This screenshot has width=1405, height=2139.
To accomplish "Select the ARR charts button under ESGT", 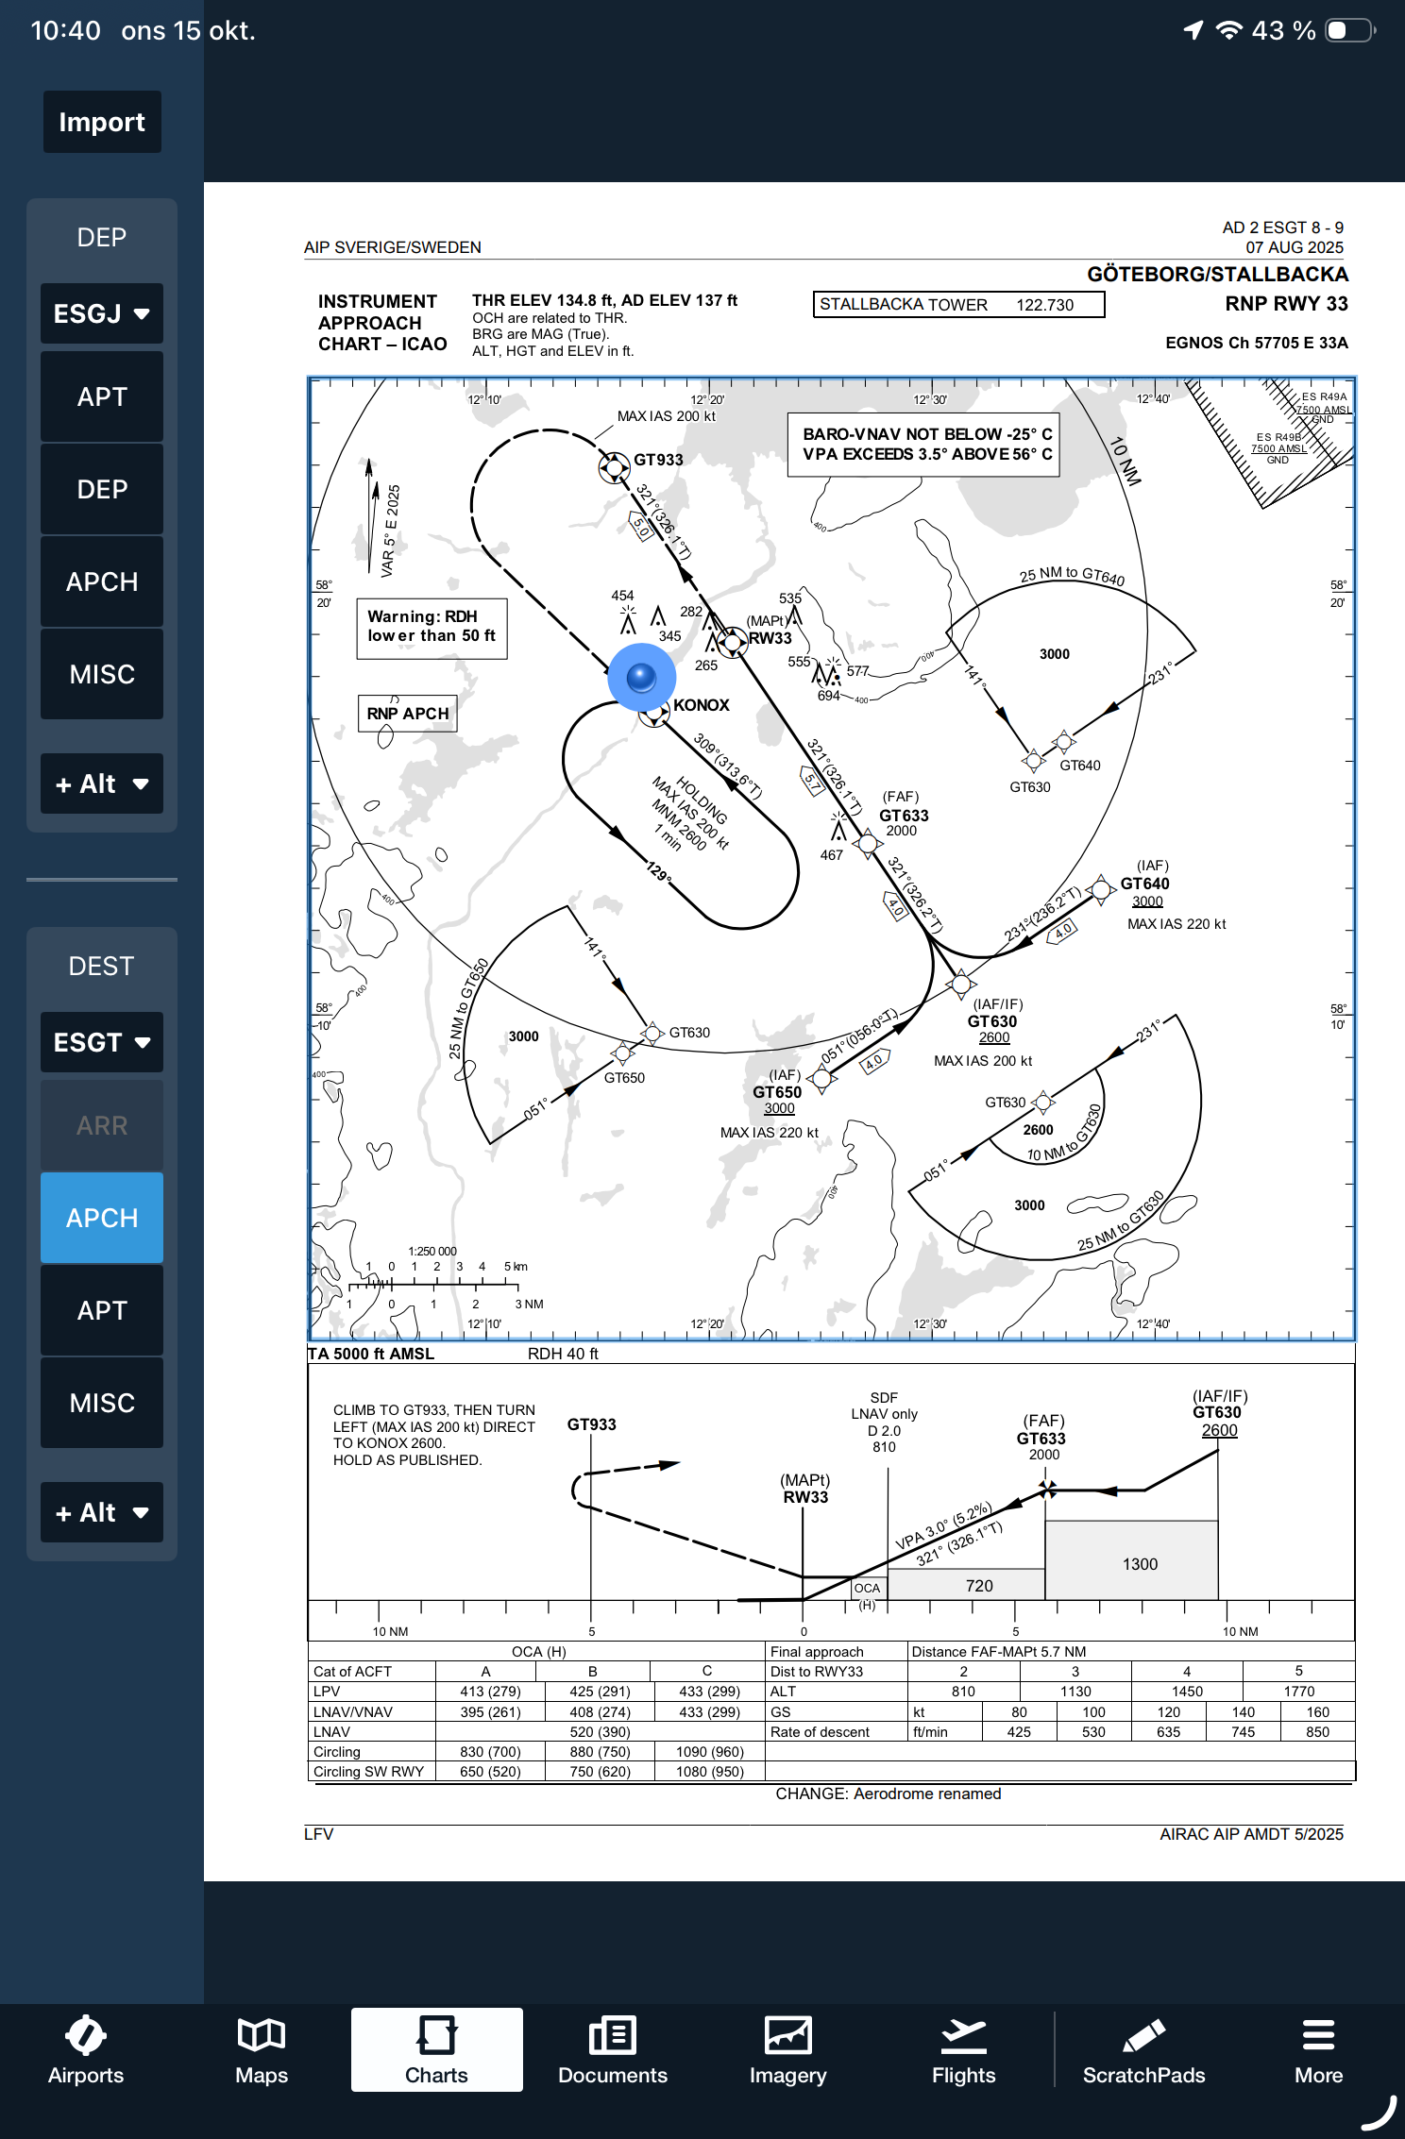I will click(x=102, y=1125).
